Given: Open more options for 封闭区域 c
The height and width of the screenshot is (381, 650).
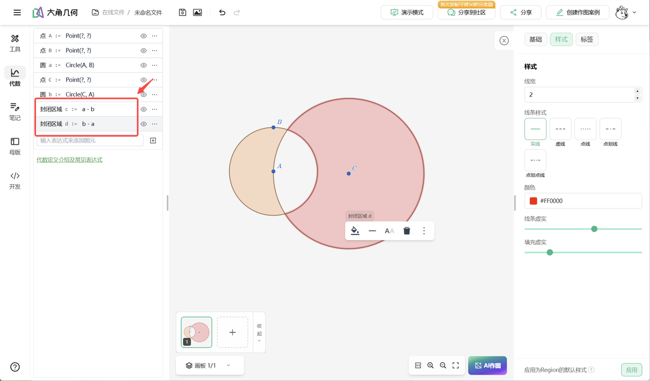Looking at the screenshot, I should [155, 110].
